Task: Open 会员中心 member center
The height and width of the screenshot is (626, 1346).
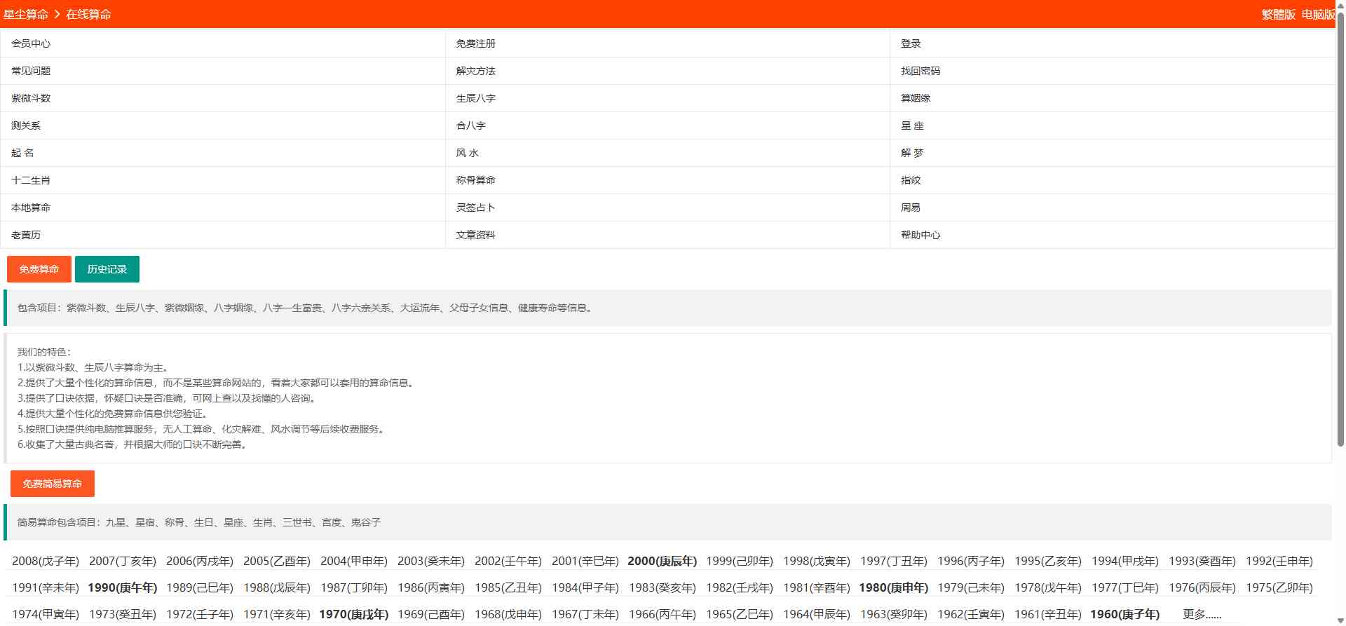Action: pyautogui.click(x=31, y=43)
